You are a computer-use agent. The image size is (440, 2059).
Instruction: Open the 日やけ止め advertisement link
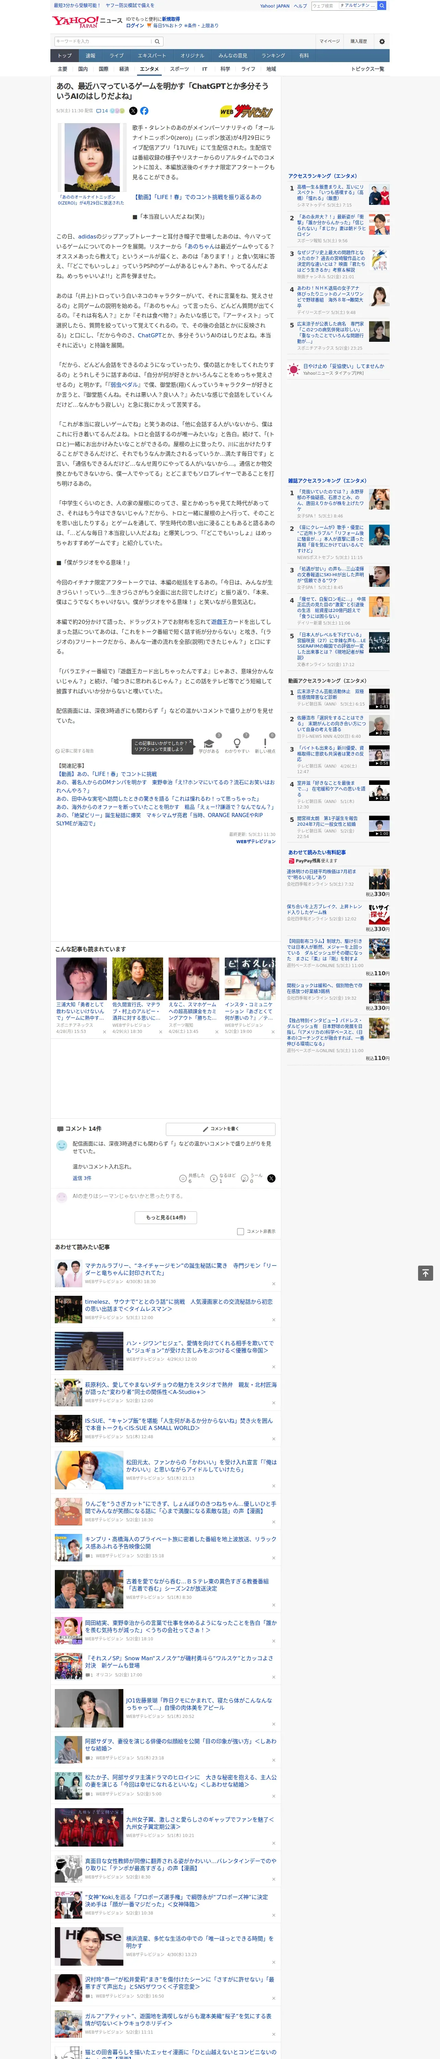(x=343, y=366)
